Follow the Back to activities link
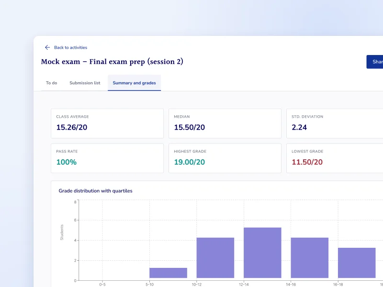The height and width of the screenshot is (287, 383). click(70, 47)
